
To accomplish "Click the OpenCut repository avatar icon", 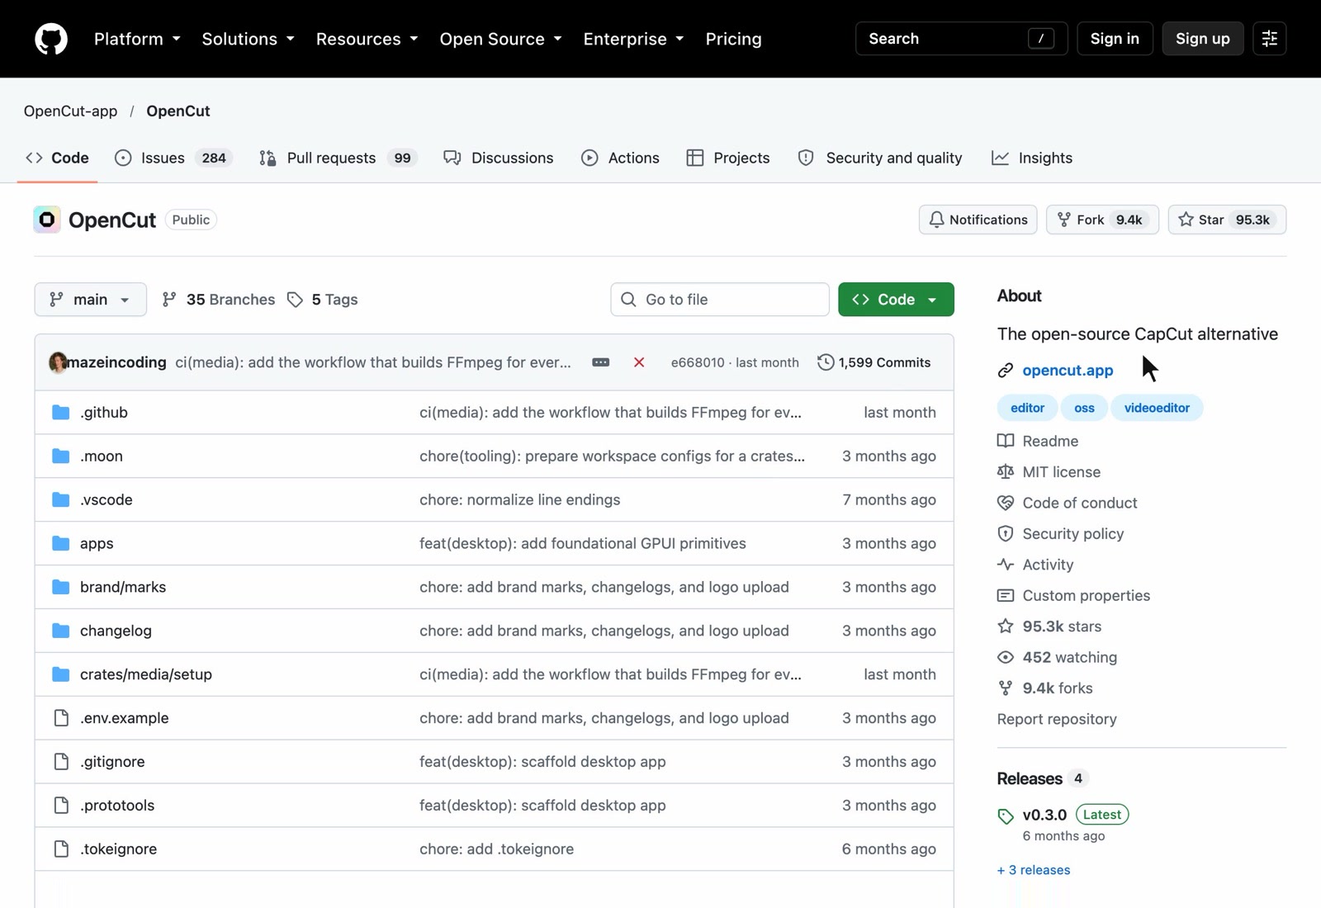I will click(47, 220).
